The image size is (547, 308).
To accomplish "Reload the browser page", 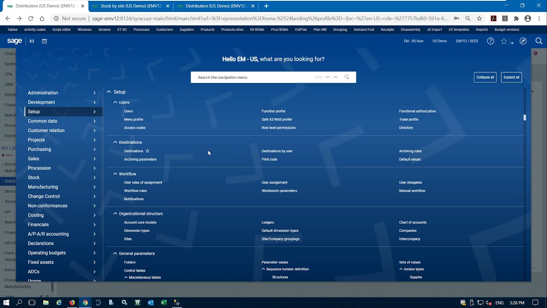I will [x=30, y=18].
